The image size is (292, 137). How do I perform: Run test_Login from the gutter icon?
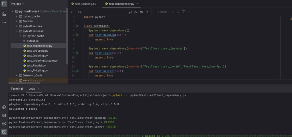77,53
